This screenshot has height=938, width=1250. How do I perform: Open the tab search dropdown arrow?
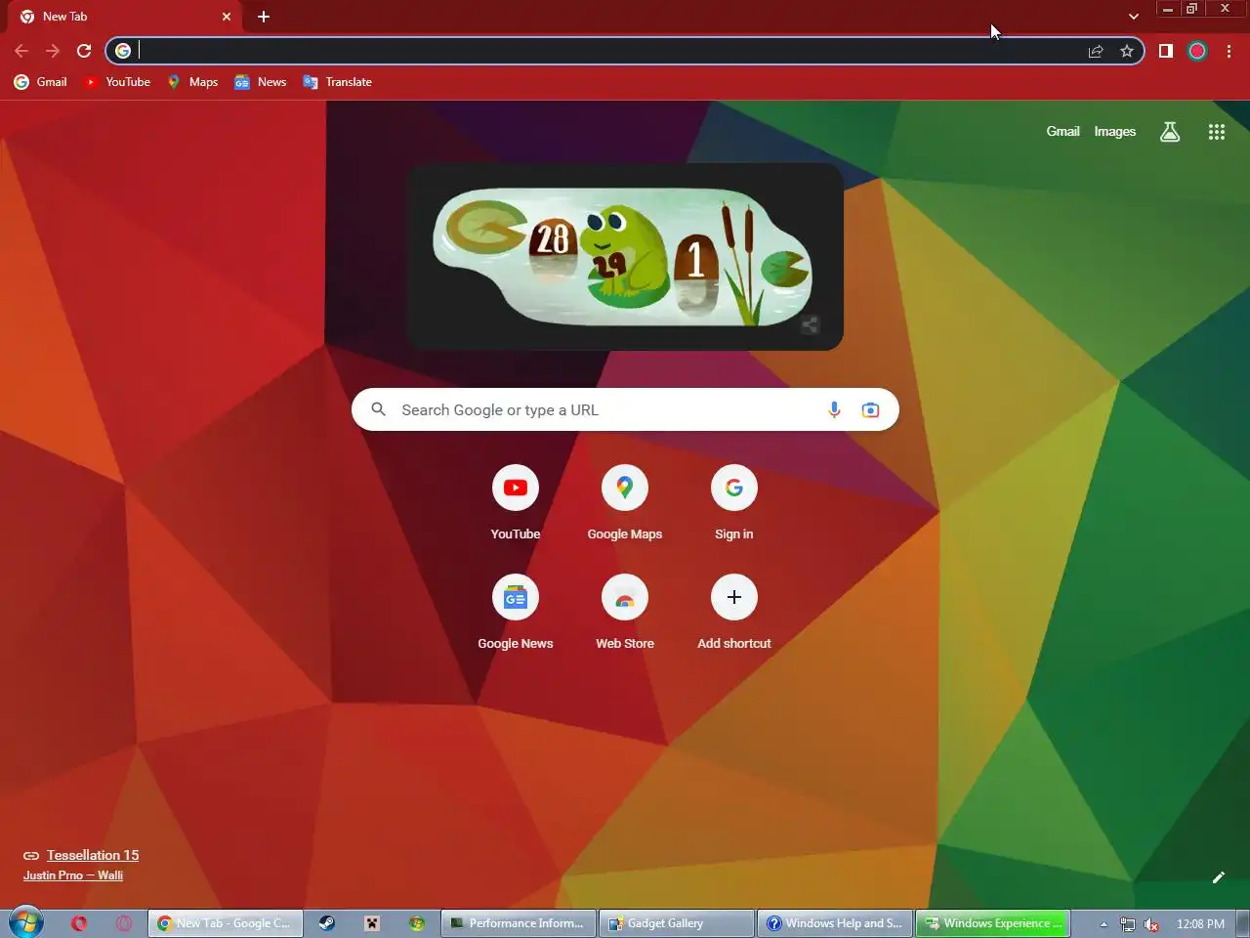[1134, 17]
